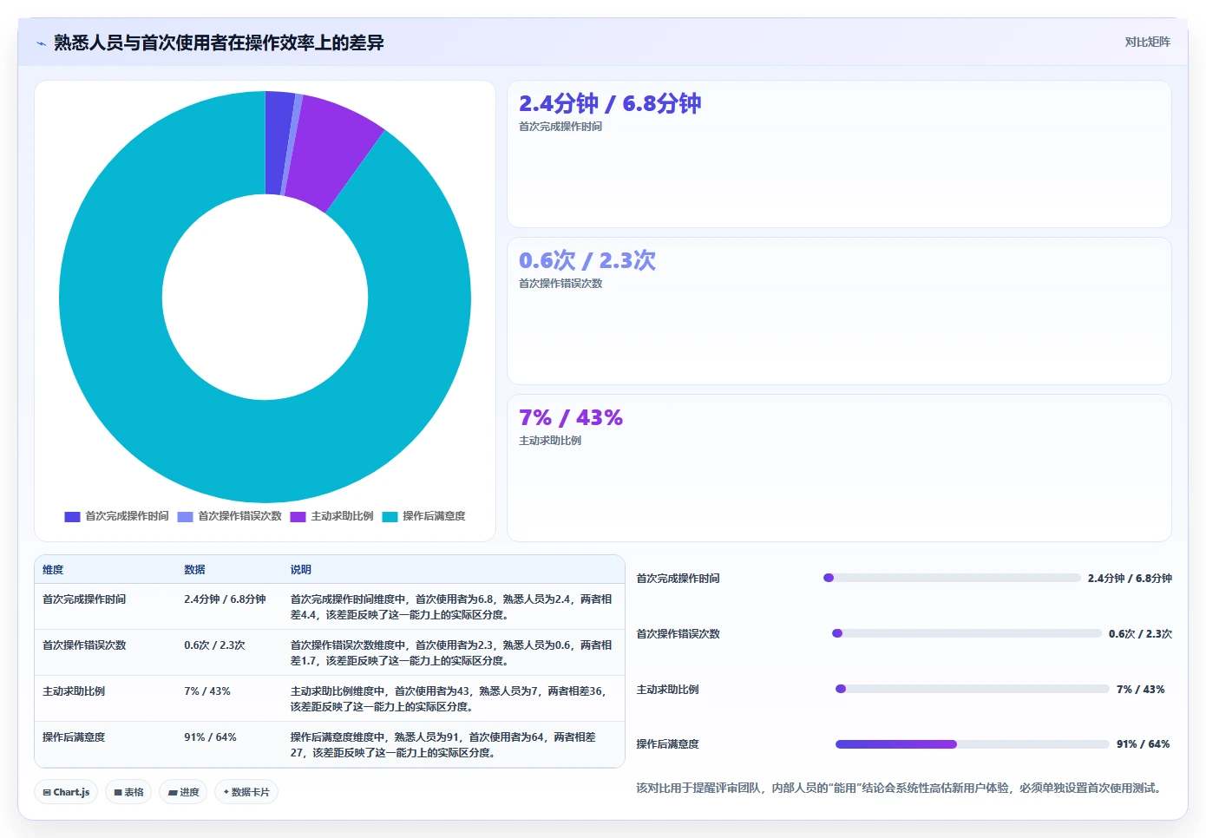Select the 0.6次 / 2.3次 card headline
The image size is (1206, 838).
587,261
